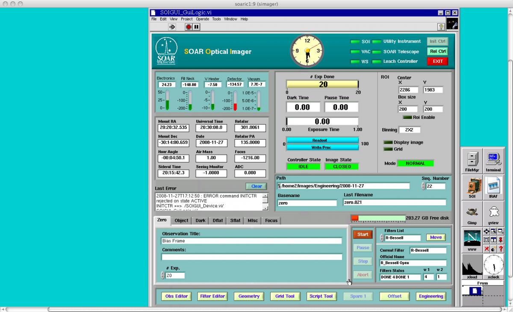Open the Operate menu
The width and height of the screenshot is (513, 312).
pyautogui.click(x=203, y=19)
